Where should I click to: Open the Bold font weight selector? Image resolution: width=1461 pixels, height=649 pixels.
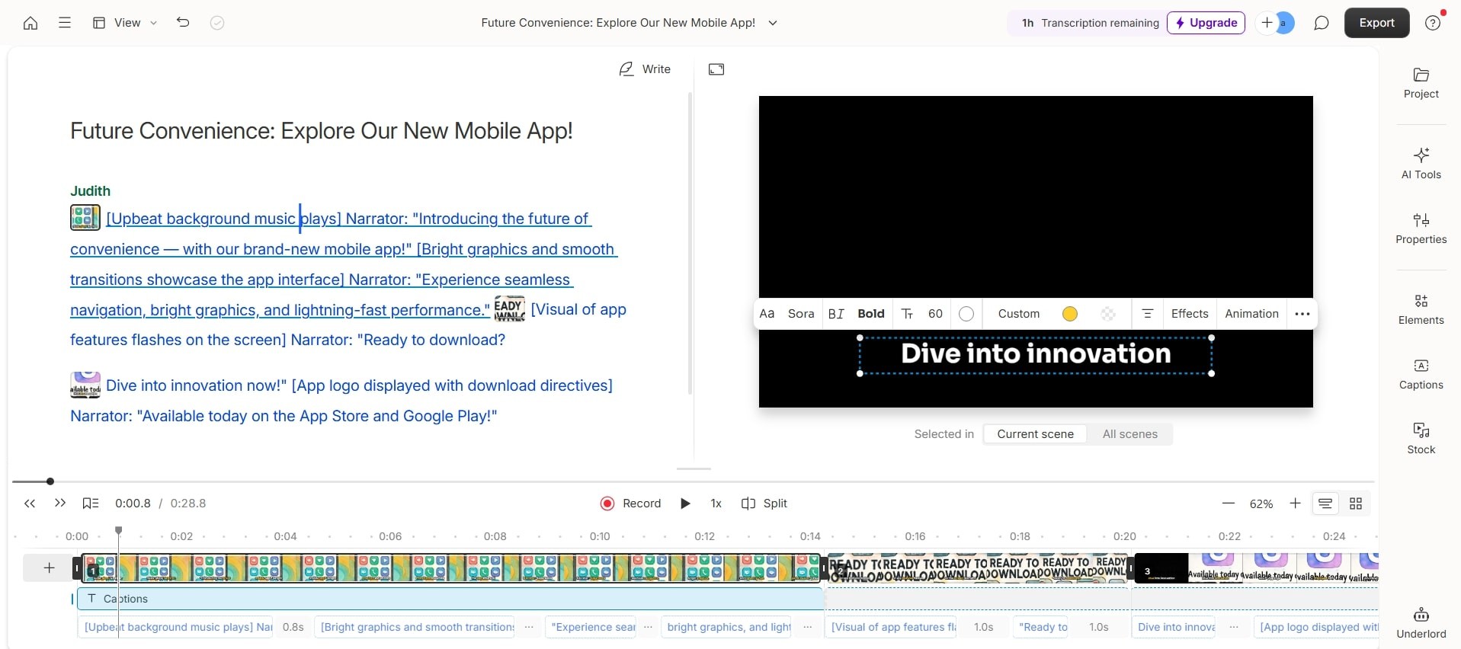point(871,314)
